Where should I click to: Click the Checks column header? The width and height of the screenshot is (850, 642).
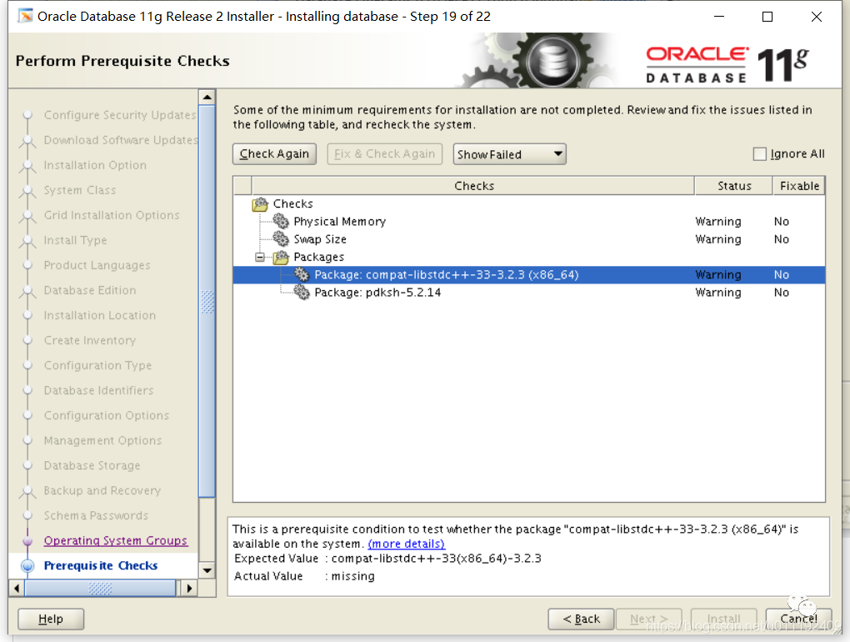474,186
